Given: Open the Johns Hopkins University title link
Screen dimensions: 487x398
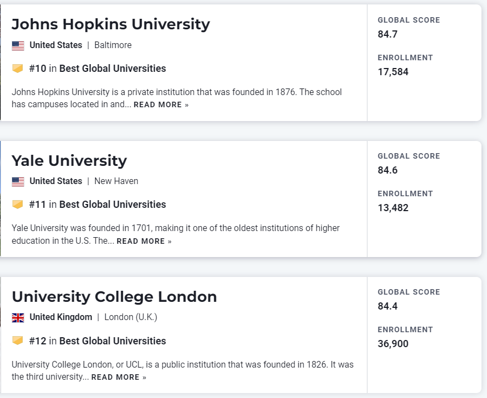Looking at the screenshot, I should pyautogui.click(x=111, y=24).
